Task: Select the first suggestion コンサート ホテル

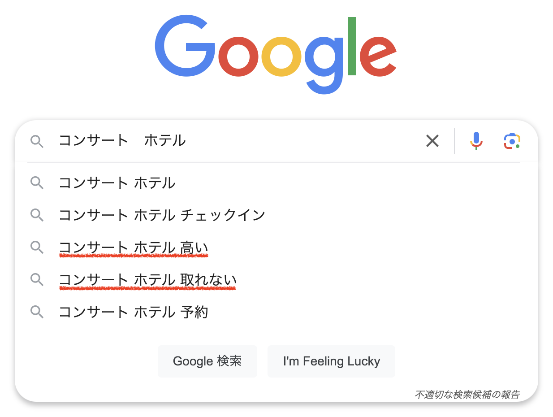Action: [x=117, y=183]
